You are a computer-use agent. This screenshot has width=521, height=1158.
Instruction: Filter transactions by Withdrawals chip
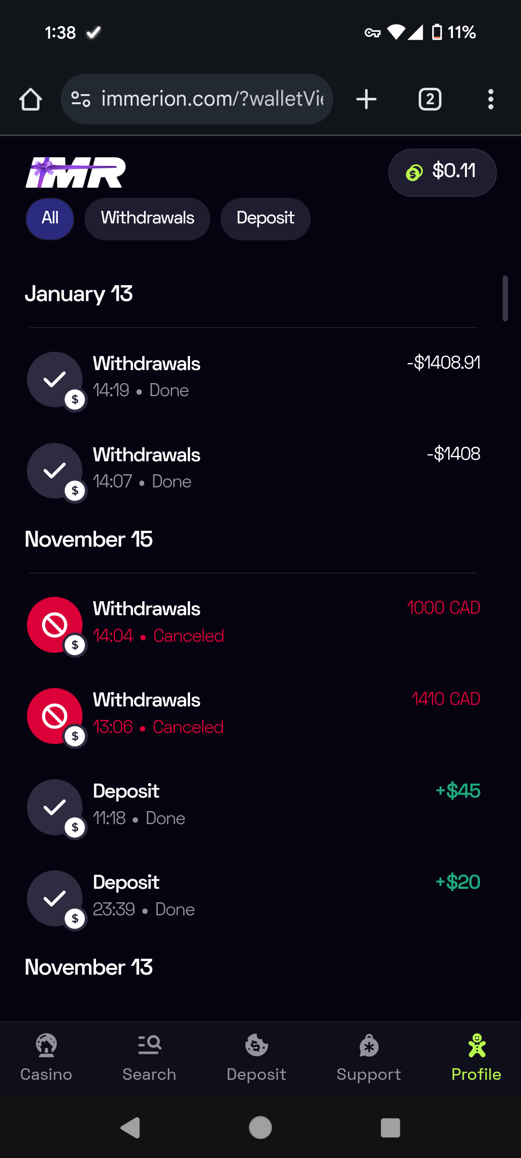click(147, 219)
